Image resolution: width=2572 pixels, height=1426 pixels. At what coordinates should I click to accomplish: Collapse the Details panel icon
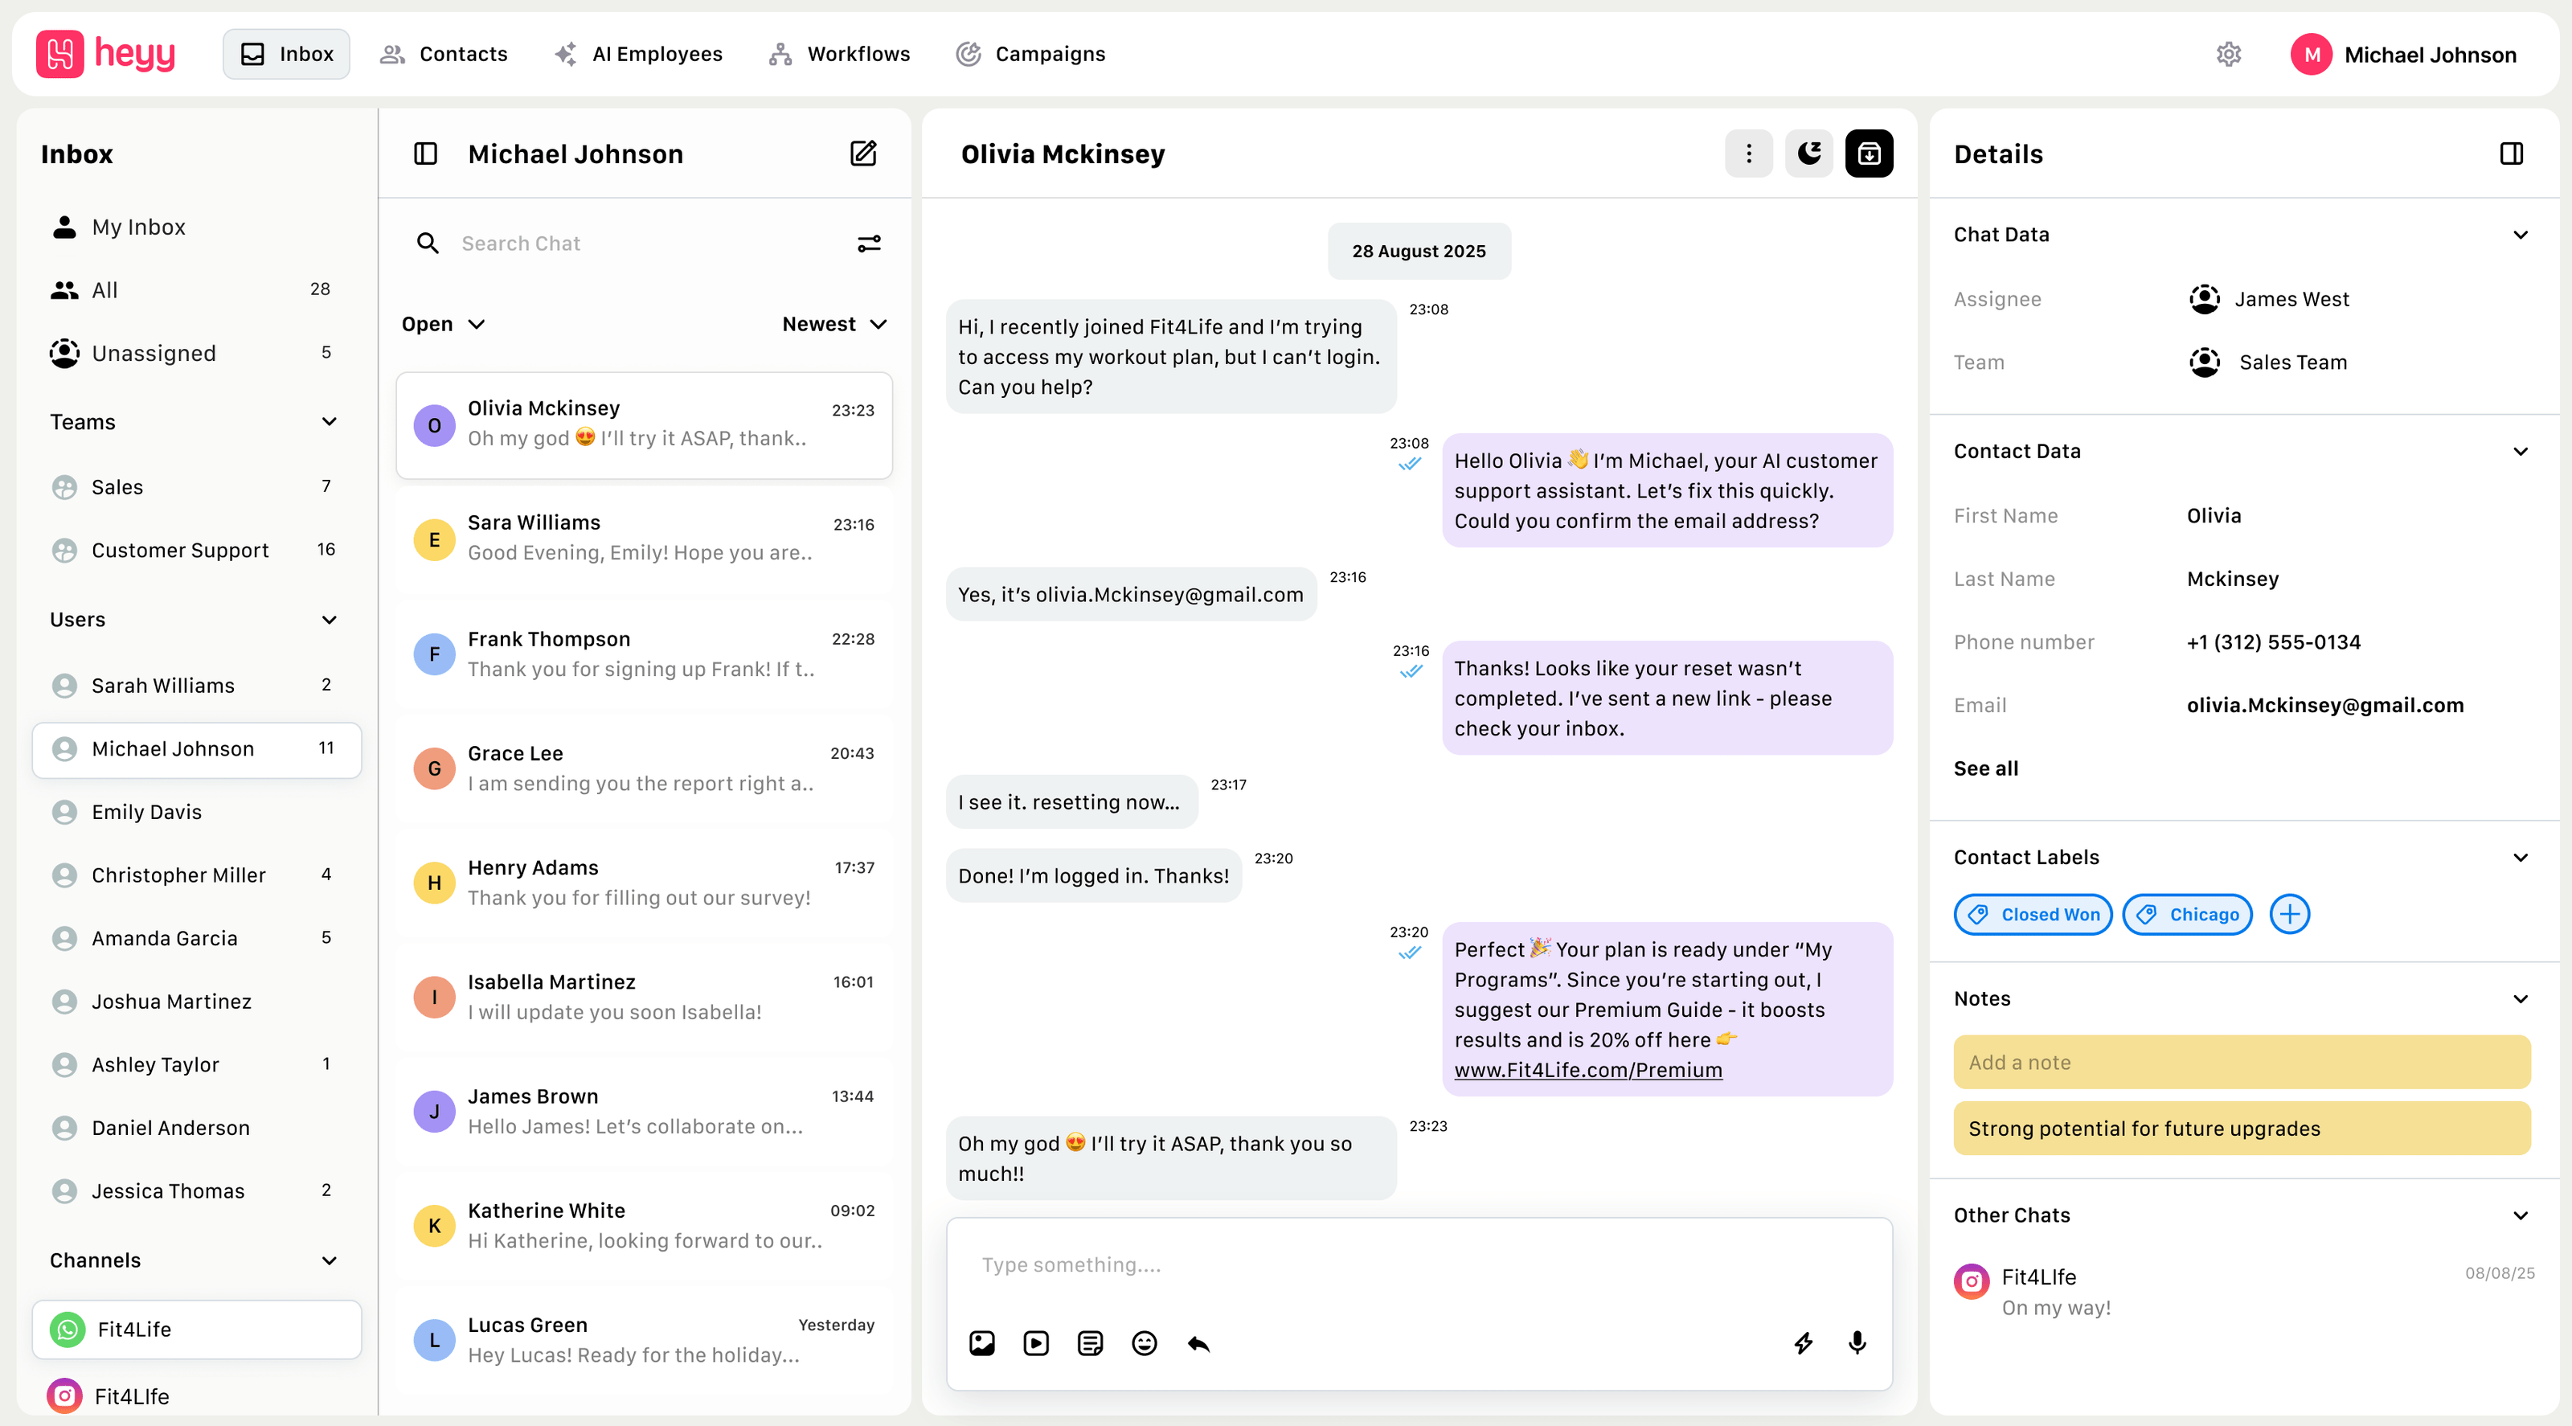[x=2511, y=154]
